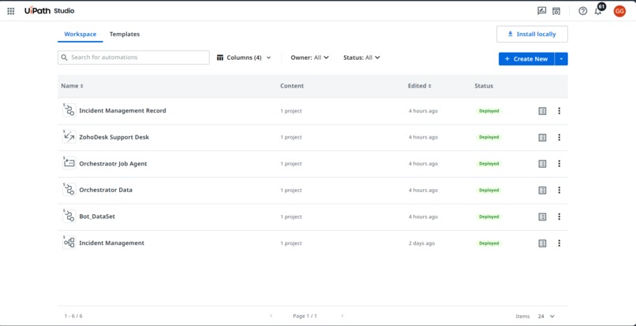636x326 pixels.
Task: Open more options for Bot_DataSet
Action: (559, 217)
